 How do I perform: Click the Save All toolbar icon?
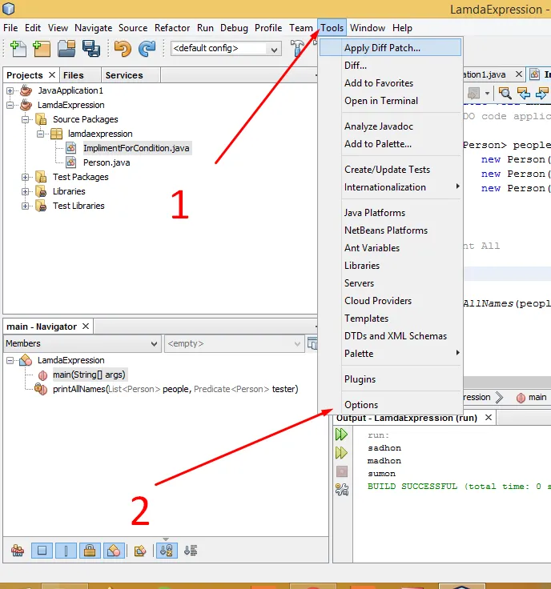point(91,49)
